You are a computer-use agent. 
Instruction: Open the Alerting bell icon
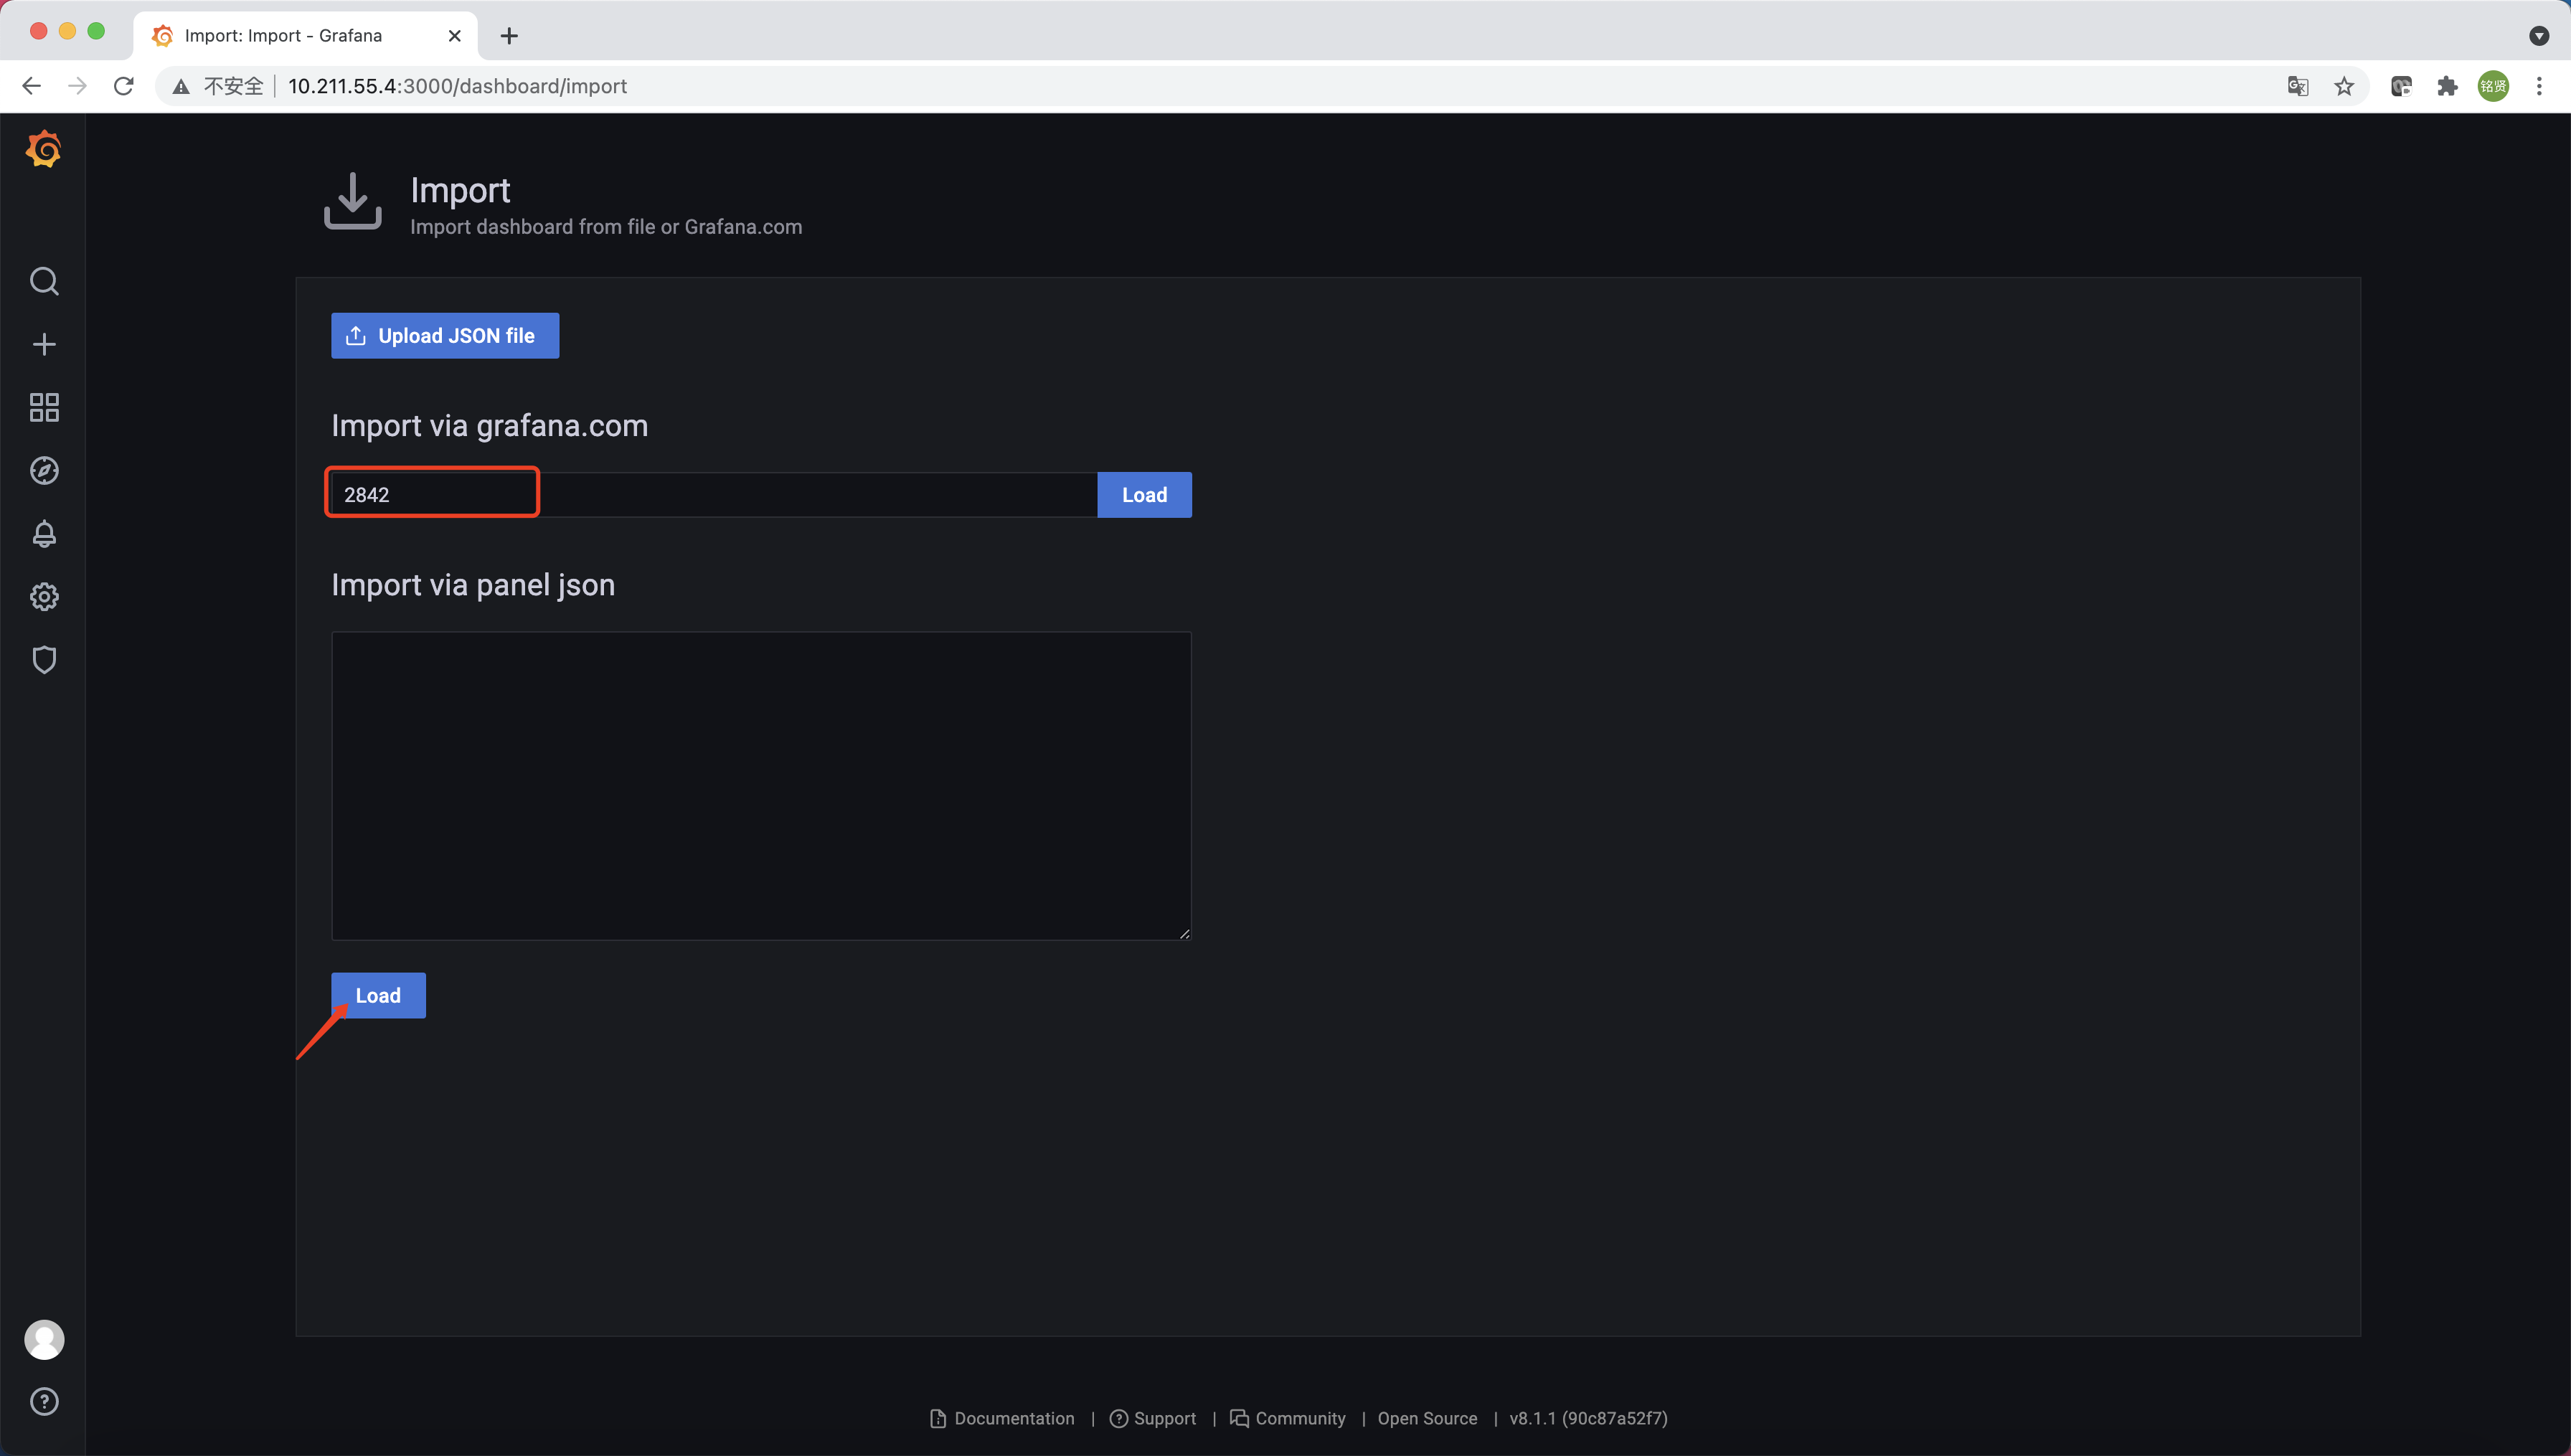point(44,534)
